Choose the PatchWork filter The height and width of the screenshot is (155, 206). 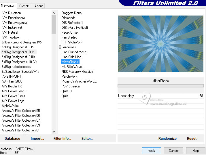click(69, 76)
